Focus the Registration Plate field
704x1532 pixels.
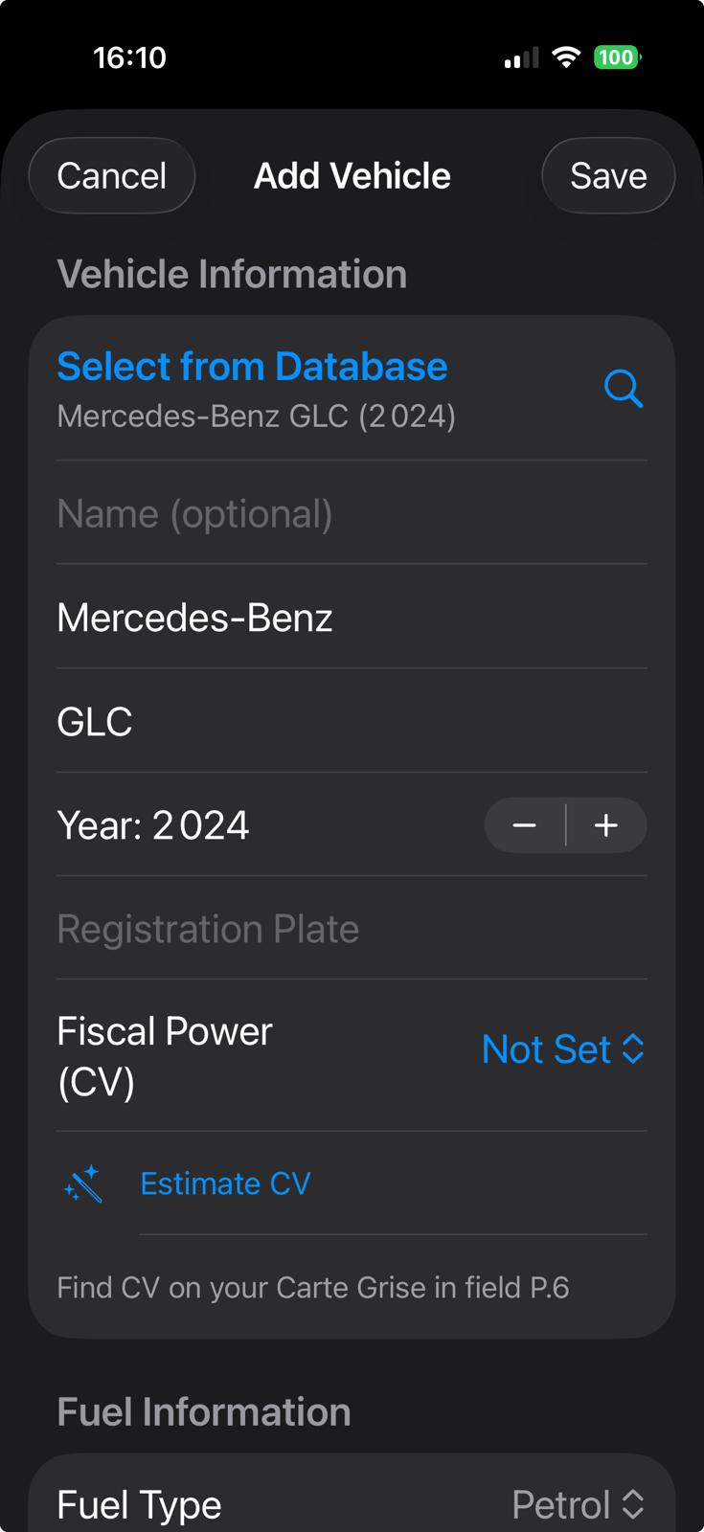tap(352, 929)
